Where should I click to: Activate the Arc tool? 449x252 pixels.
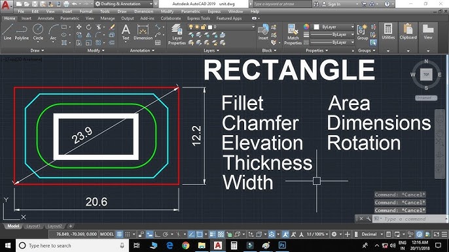pos(53,32)
